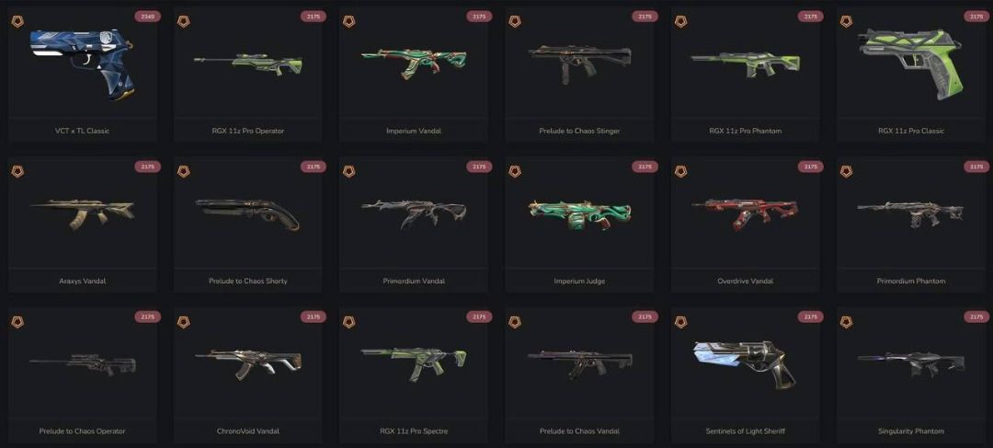Click the tier icon on Singularity Phantom card
993x448 pixels.
click(x=846, y=322)
